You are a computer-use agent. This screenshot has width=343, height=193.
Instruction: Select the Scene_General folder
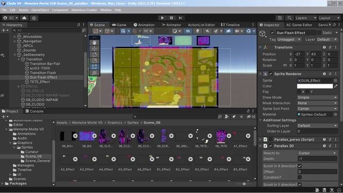pyautogui.click(x=38, y=161)
